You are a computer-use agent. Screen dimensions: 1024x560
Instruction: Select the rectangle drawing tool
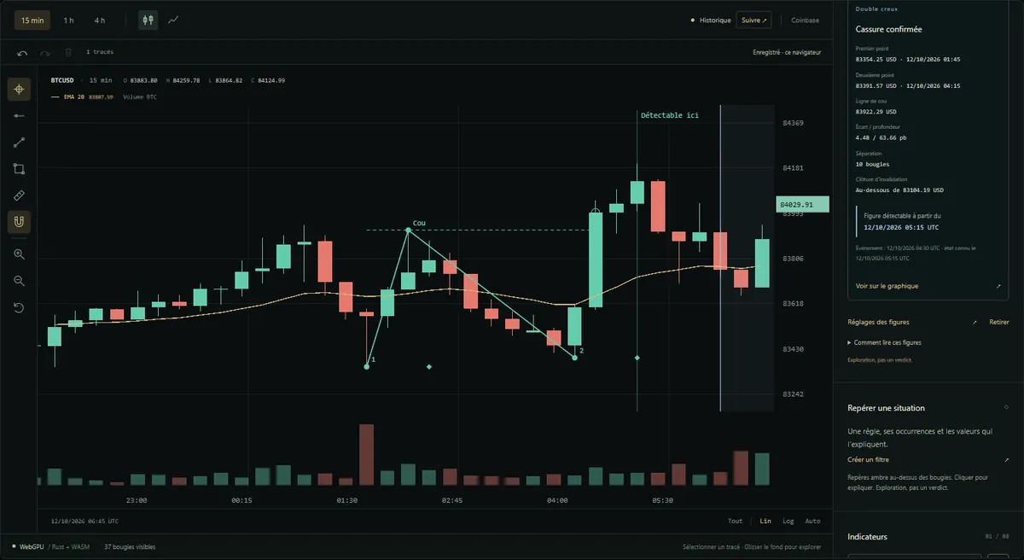pos(19,169)
